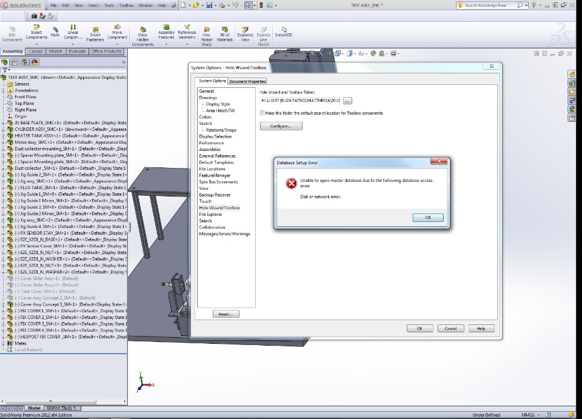Expand the HEATER TANK ASSY component
The width and height of the screenshot is (582, 419).
point(4,136)
